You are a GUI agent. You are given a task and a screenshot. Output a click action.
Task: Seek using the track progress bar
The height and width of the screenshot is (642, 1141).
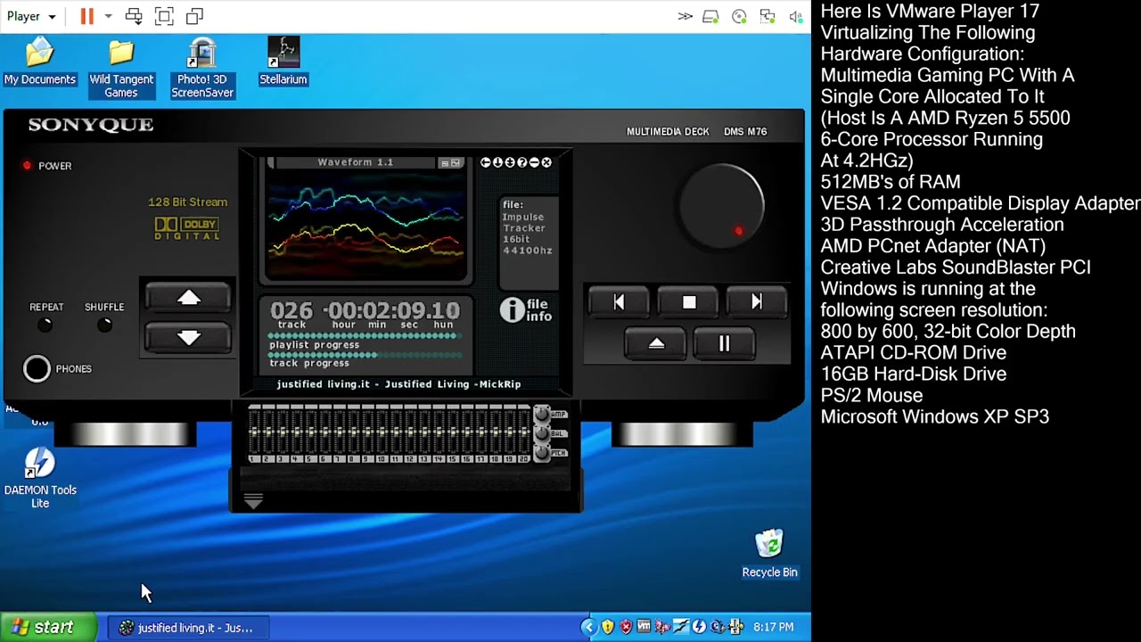(x=365, y=355)
